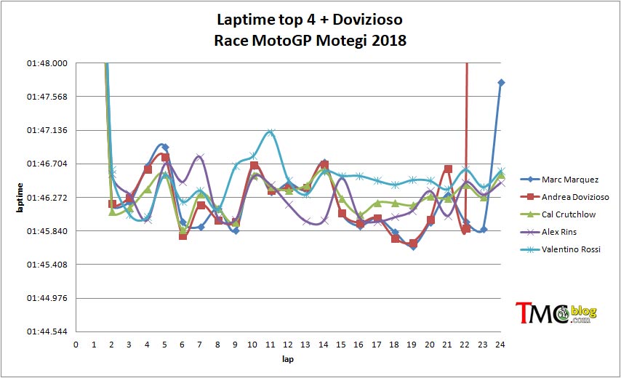Viewport: 621px width, 378px height.
Task: Click the x-axis label for lap 24
Action: point(500,345)
